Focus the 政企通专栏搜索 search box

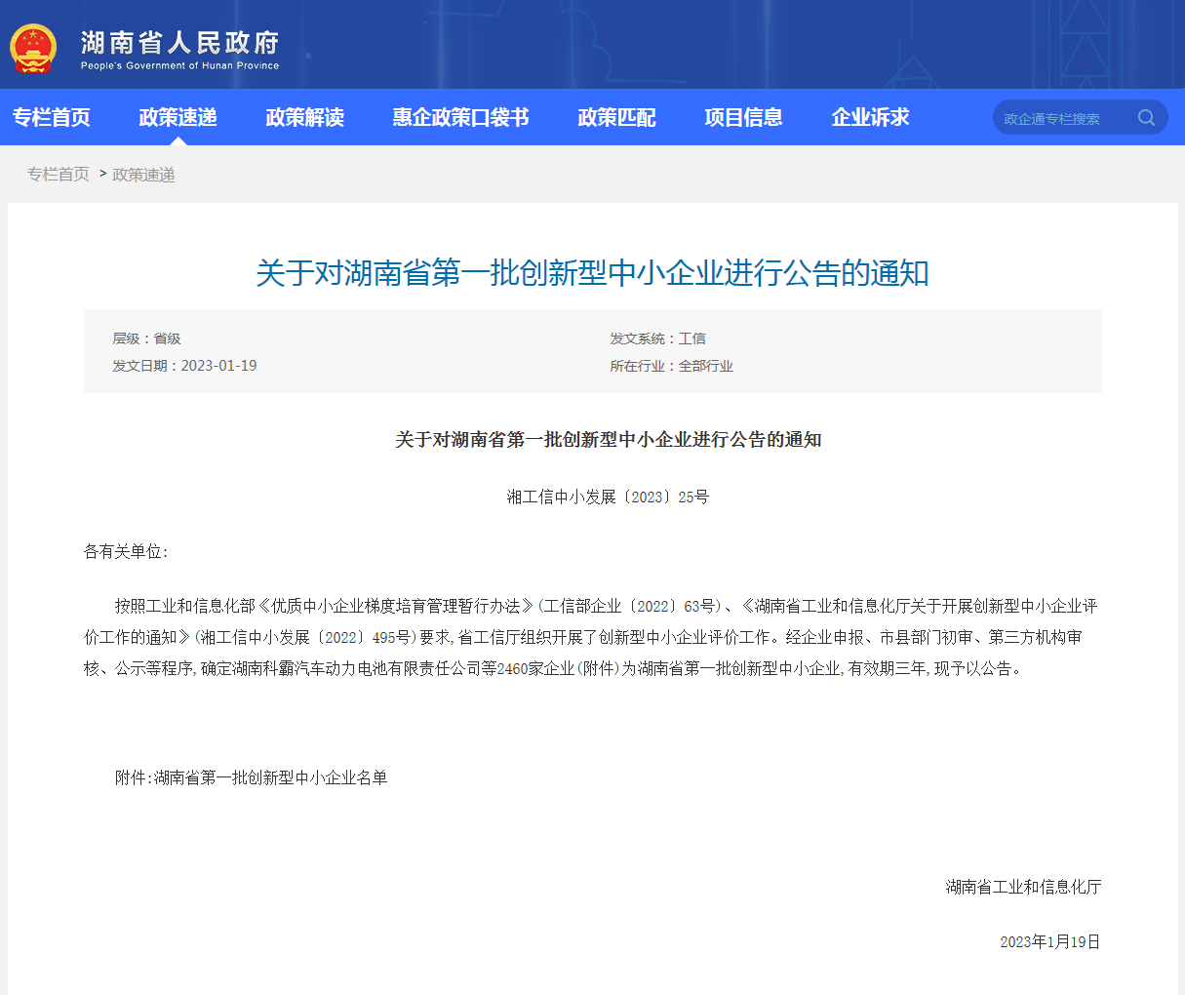[x=1063, y=118]
